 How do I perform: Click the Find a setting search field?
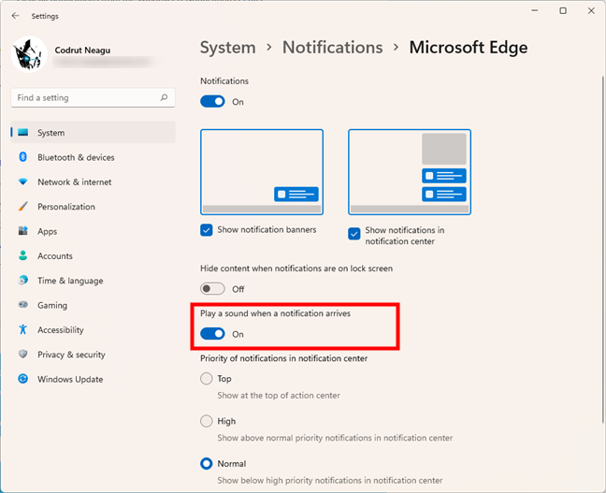pyautogui.click(x=93, y=98)
